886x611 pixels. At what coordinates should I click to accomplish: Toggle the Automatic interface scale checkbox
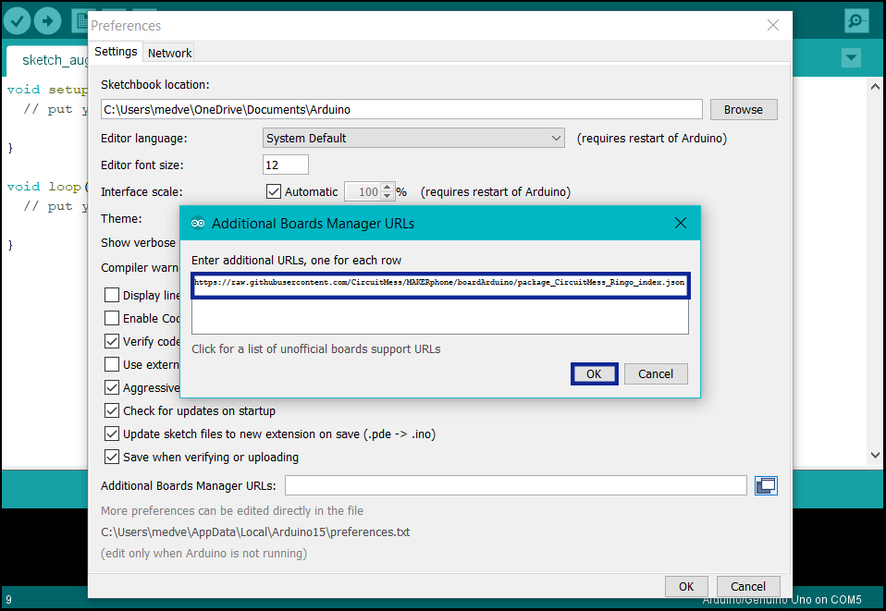pos(274,192)
